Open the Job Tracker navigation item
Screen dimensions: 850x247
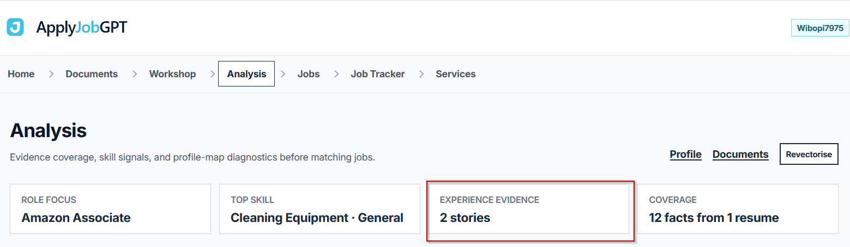click(x=377, y=74)
